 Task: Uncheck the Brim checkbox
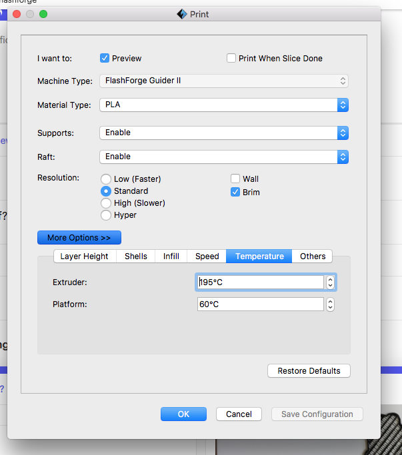(x=235, y=193)
